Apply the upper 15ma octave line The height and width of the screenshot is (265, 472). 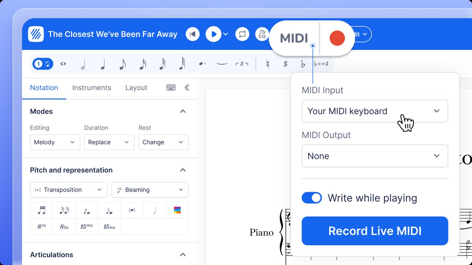coord(87,227)
